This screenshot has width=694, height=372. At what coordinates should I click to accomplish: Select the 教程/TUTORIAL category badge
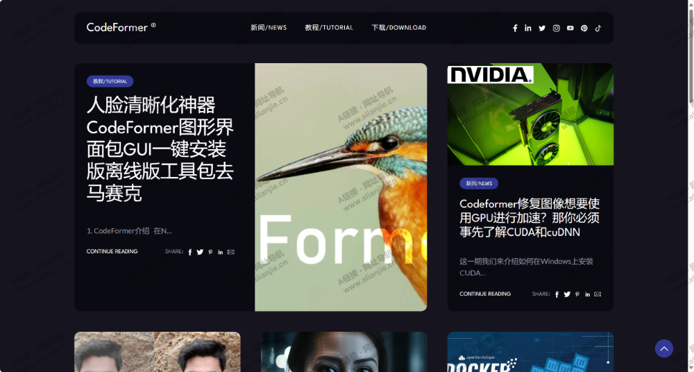pyautogui.click(x=110, y=81)
